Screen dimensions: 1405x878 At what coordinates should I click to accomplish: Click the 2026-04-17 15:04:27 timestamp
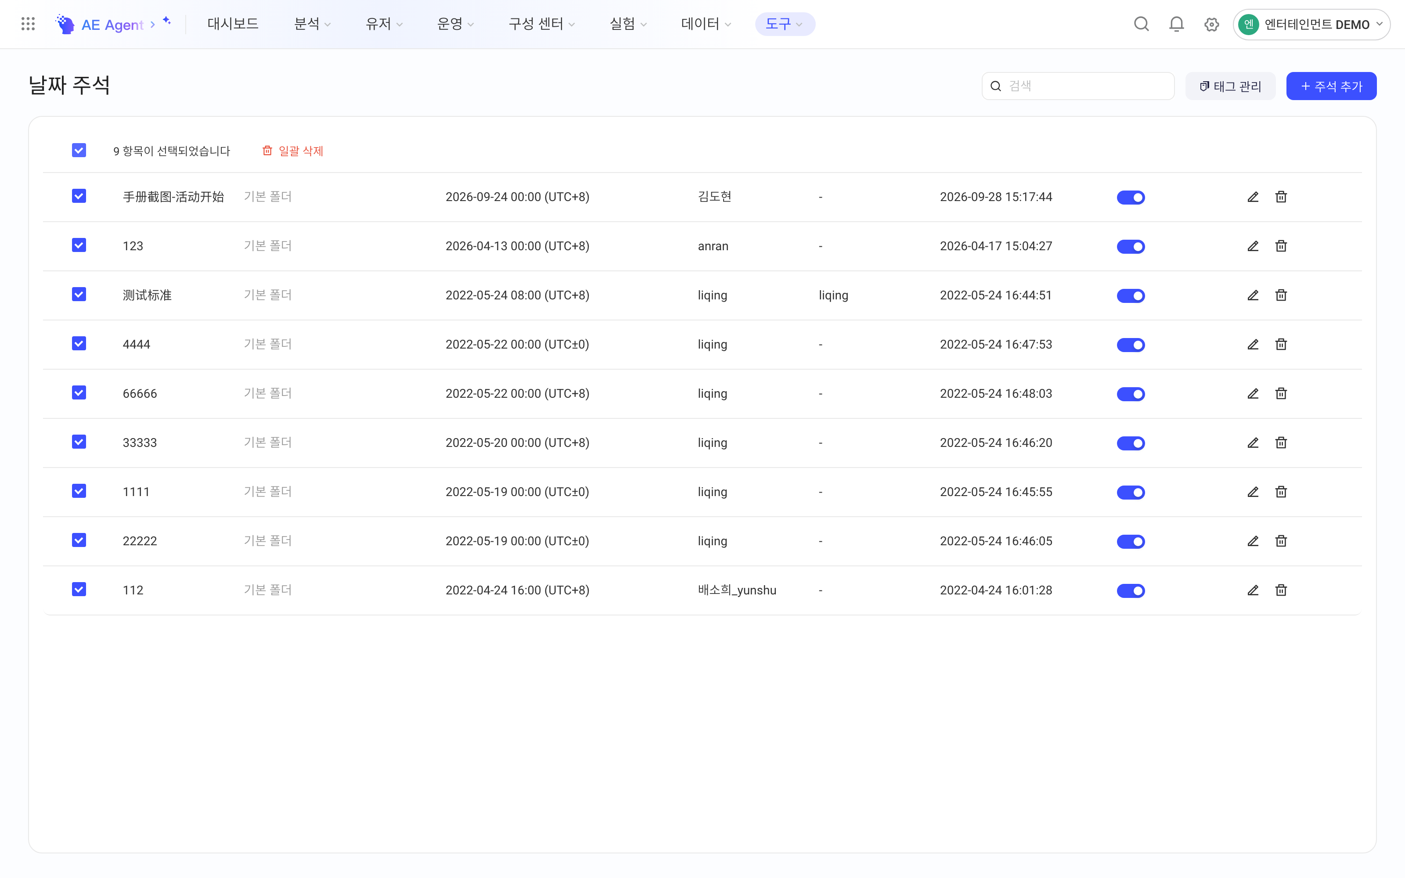coord(996,246)
